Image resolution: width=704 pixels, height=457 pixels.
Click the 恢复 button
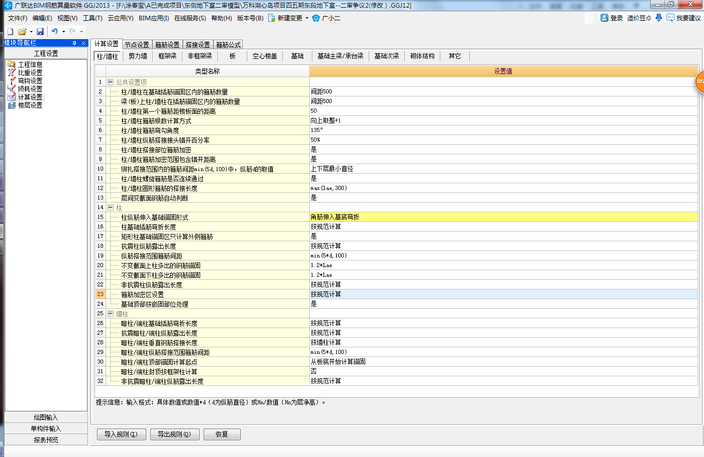(x=222, y=434)
